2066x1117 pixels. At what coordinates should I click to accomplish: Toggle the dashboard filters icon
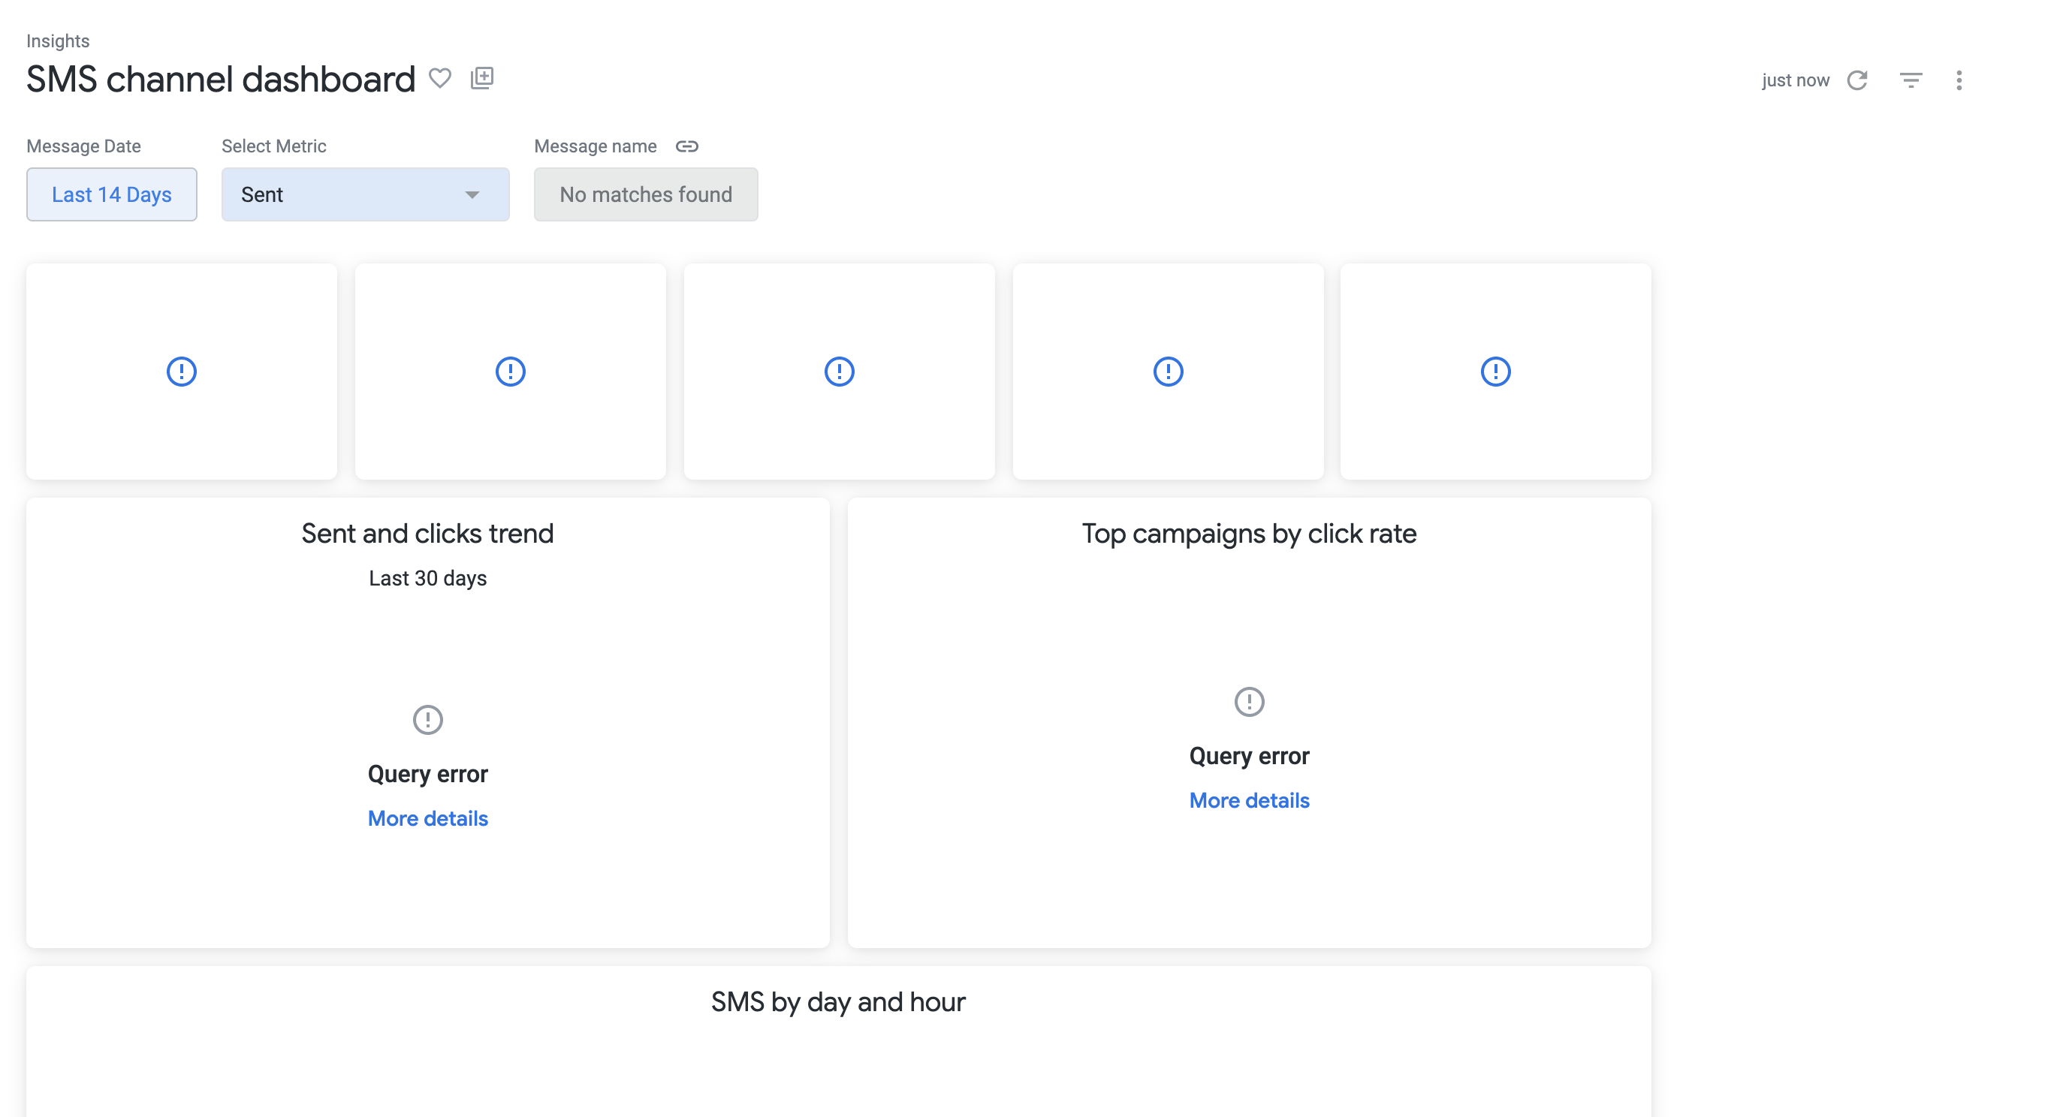1911,80
